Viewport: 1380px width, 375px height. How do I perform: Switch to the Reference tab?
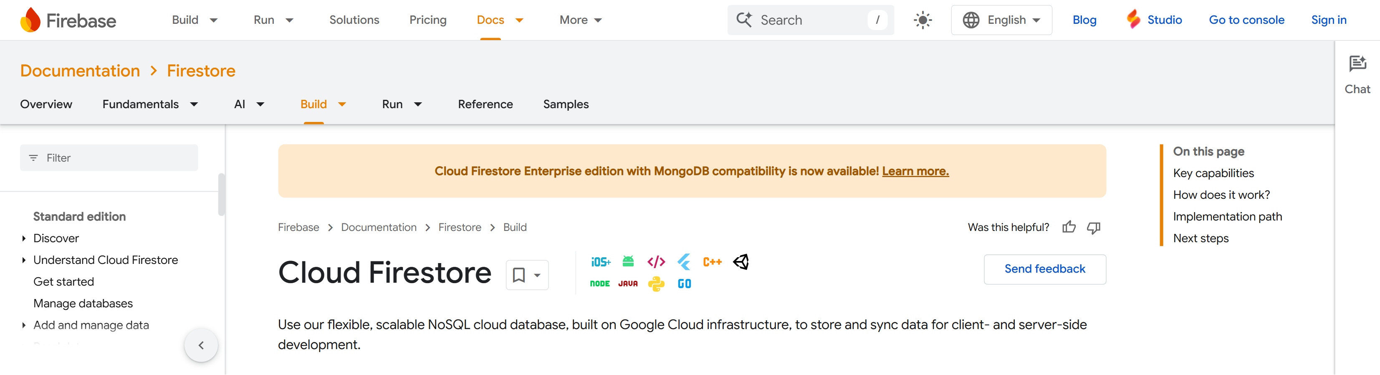point(485,104)
